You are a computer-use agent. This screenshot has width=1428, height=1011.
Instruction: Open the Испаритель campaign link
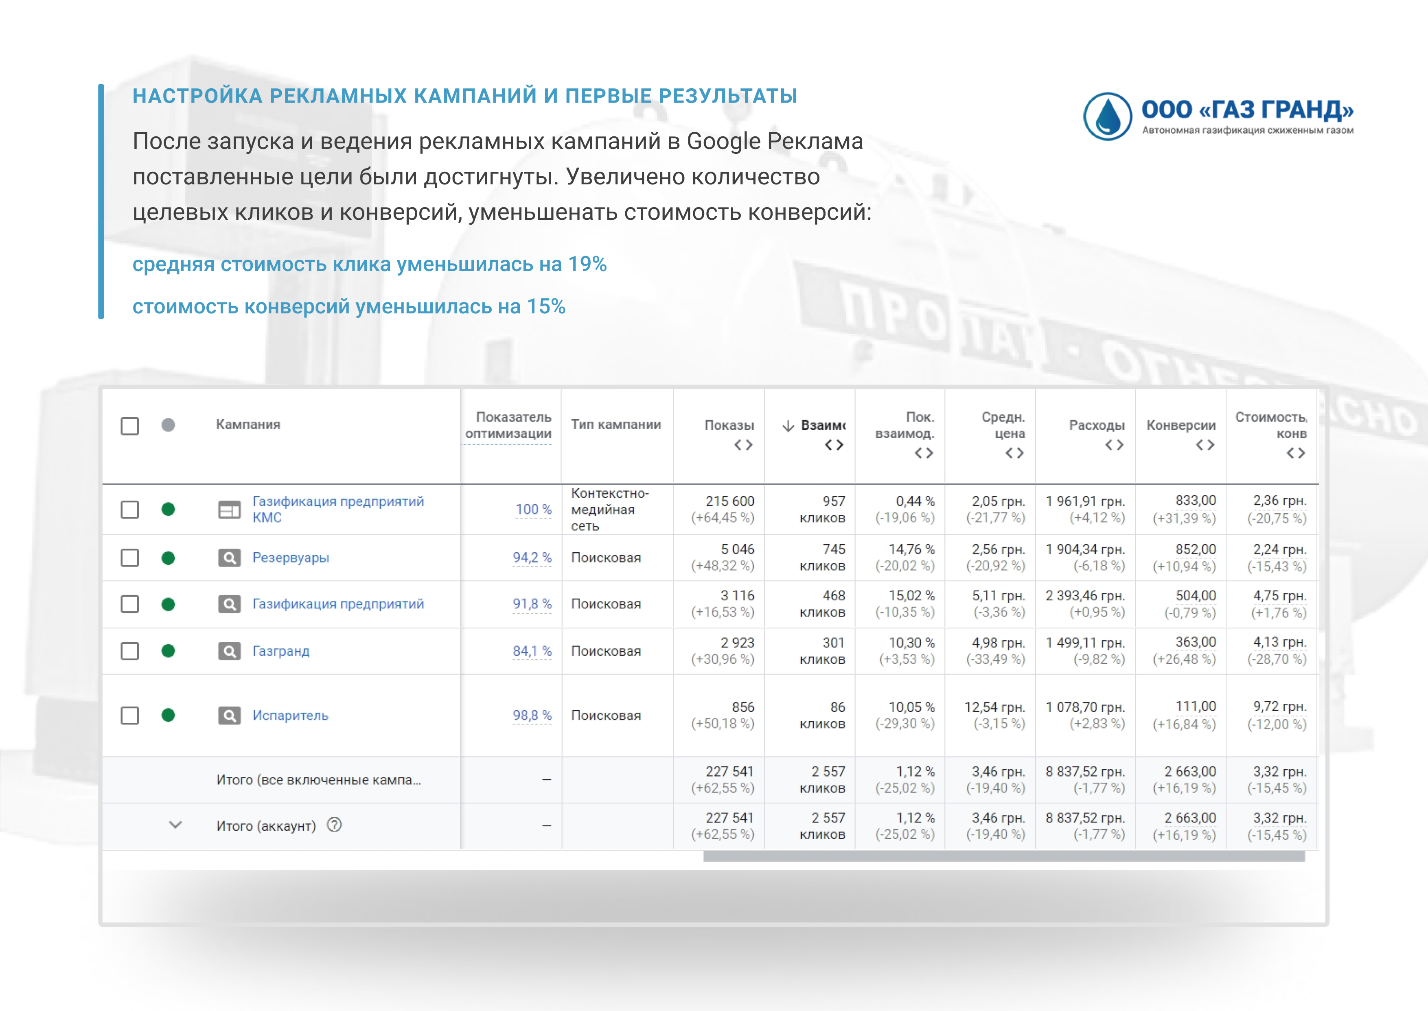[290, 716]
